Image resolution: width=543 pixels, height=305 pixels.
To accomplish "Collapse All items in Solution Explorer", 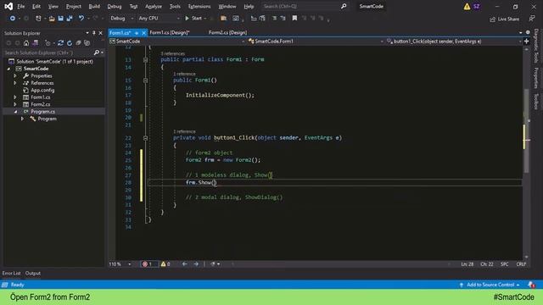I will tap(79, 43).
